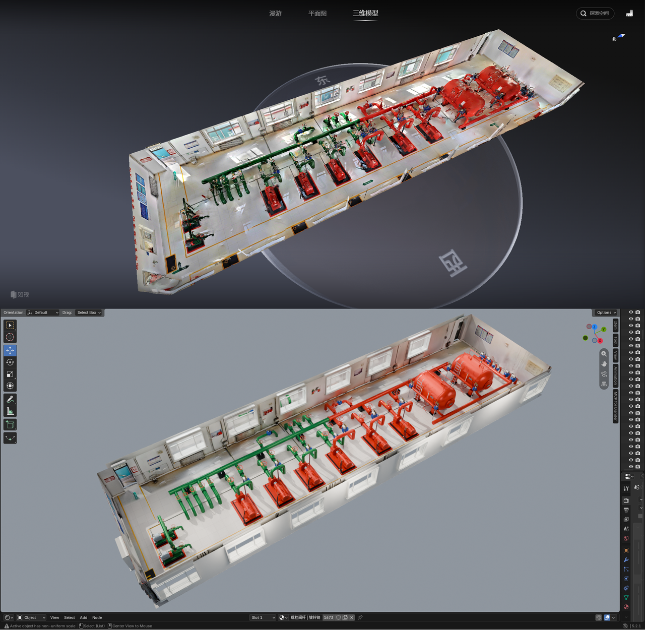
Task: Toggle node editor overlays button
Action: pos(607,617)
